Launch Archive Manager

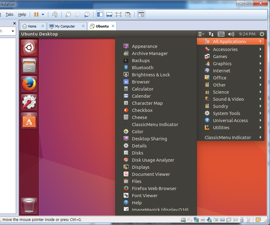tap(156, 53)
